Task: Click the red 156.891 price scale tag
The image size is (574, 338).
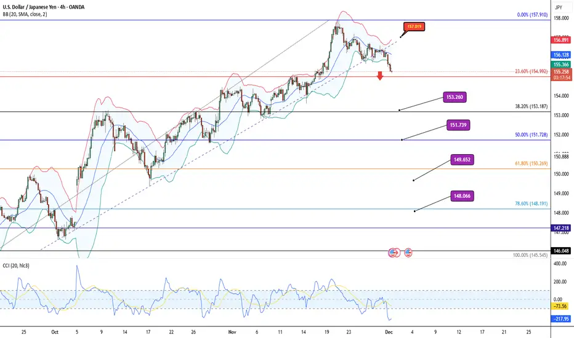Action: click(x=561, y=40)
